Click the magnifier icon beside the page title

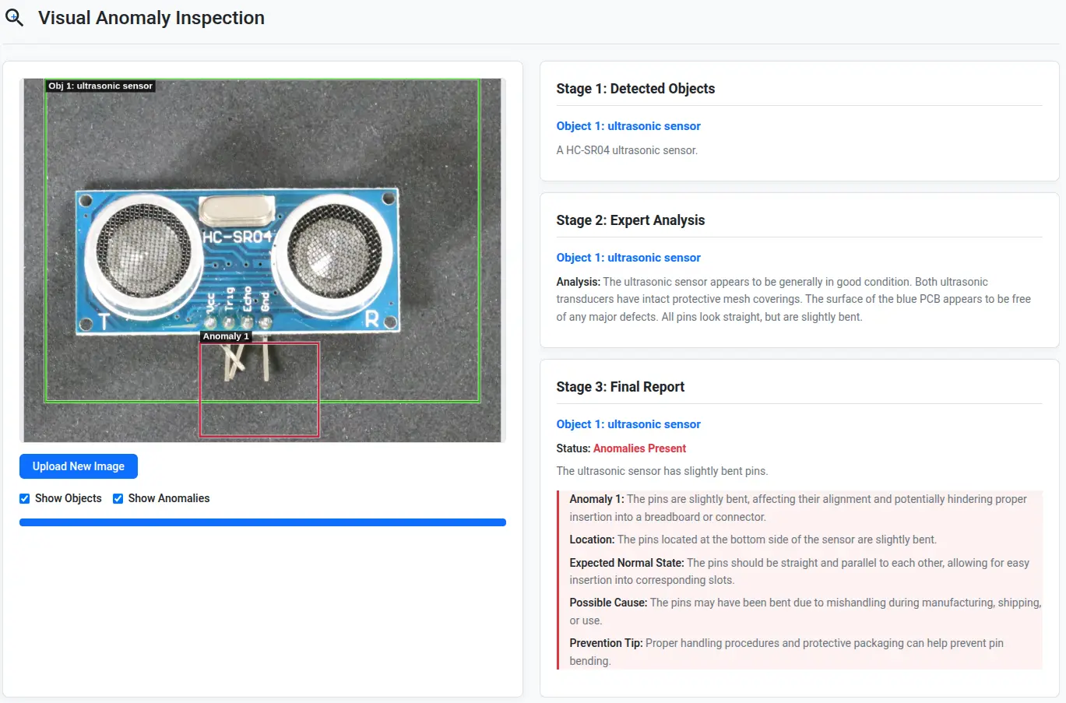pyautogui.click(x=14, y=18)
